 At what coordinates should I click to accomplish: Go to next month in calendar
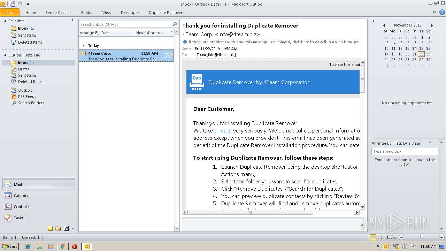click(x=432, y=25)
